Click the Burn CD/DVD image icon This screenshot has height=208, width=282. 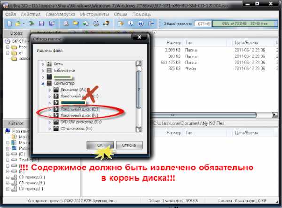pos(106,24)
